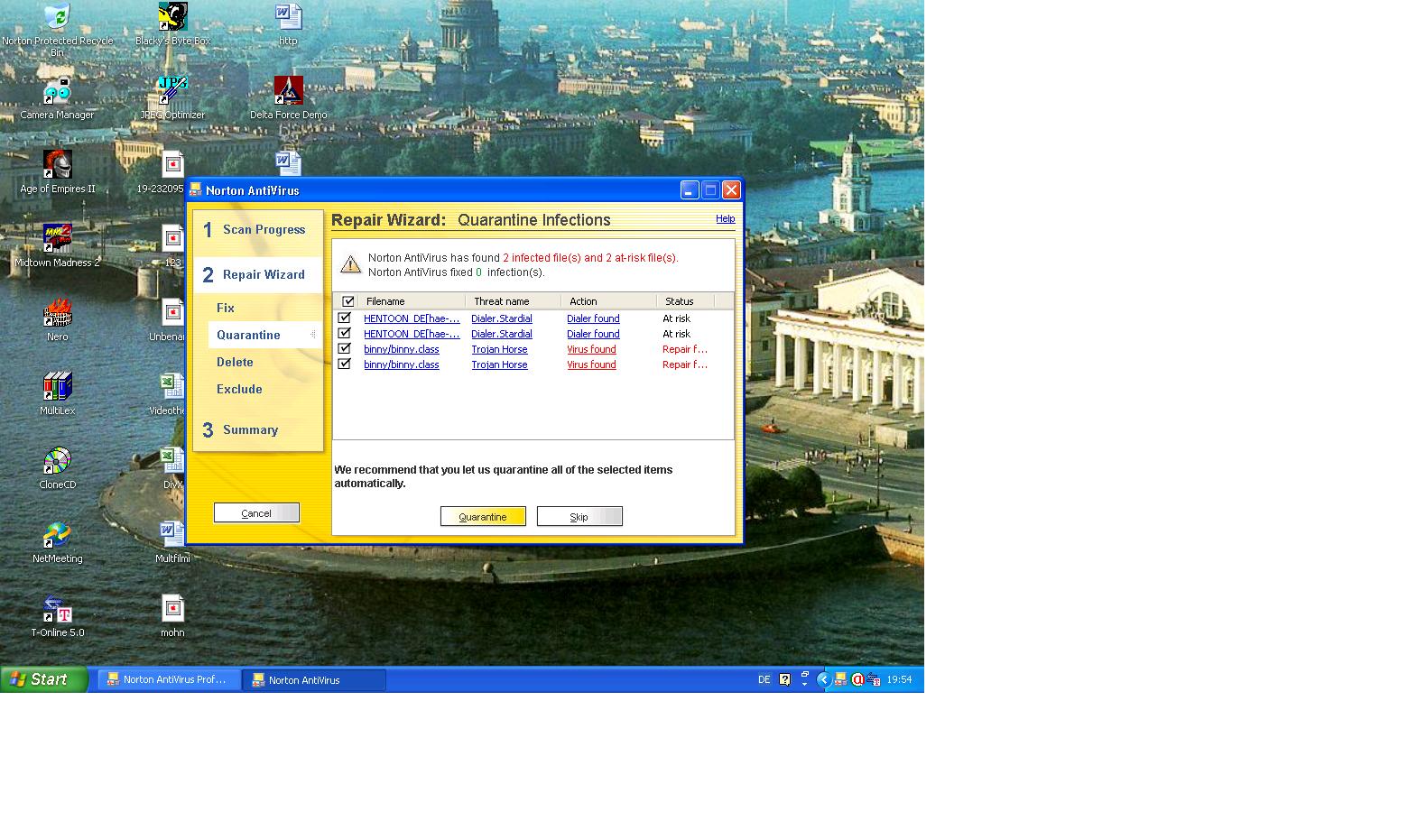Sort by Threat name column header

pyautogui.click(x=513, y=301)
